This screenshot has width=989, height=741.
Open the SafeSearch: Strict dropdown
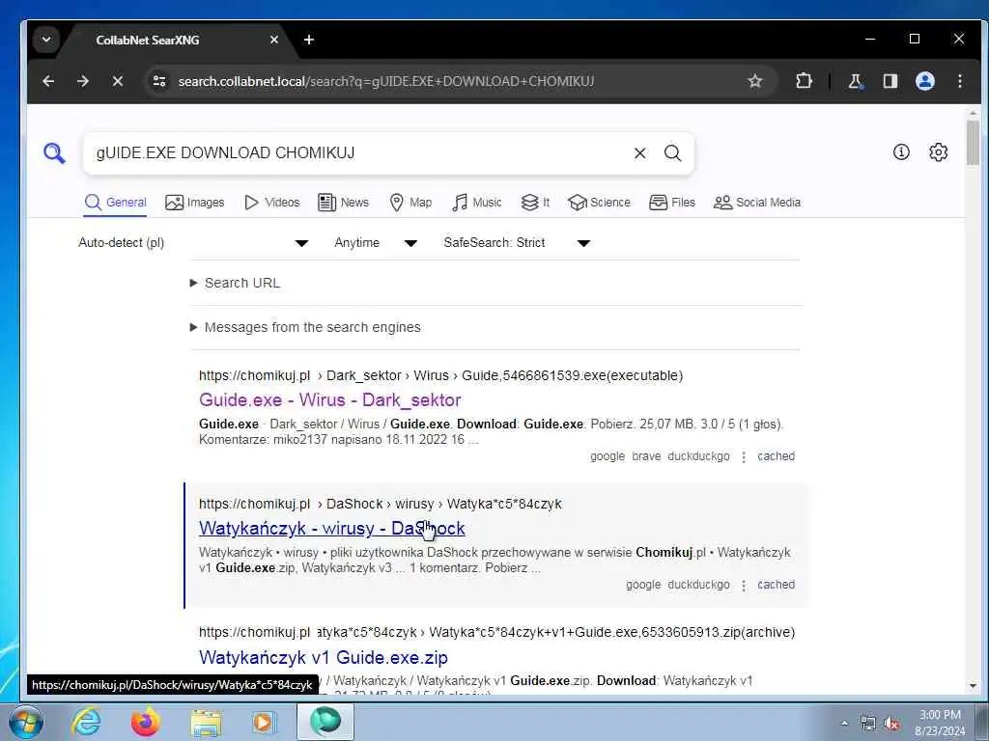point(517,242)
